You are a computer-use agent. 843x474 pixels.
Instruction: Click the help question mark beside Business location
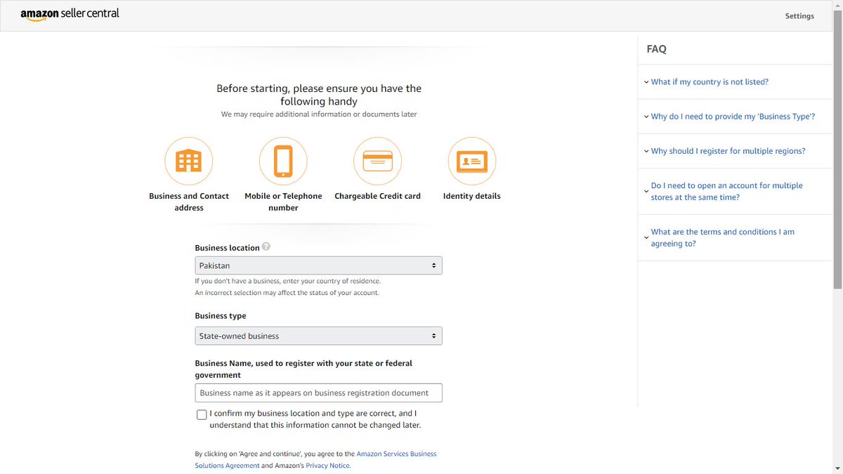coord(266,247)
